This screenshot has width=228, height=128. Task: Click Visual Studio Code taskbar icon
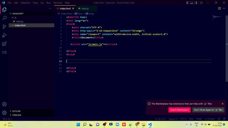click(x=150, y=124)
